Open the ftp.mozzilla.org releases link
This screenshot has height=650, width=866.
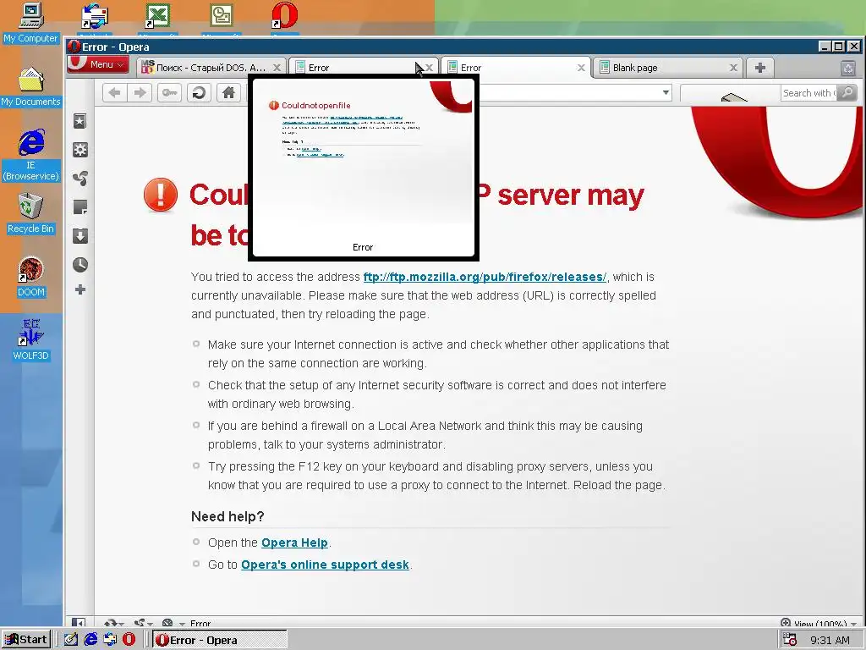485,277
